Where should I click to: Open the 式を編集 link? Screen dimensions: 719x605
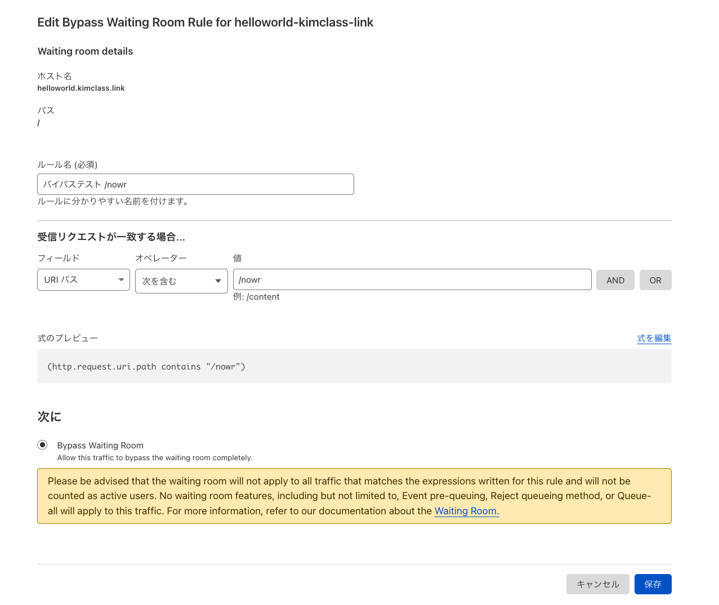(654, 338)
